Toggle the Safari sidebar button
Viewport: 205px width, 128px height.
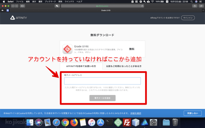[22, 6]
